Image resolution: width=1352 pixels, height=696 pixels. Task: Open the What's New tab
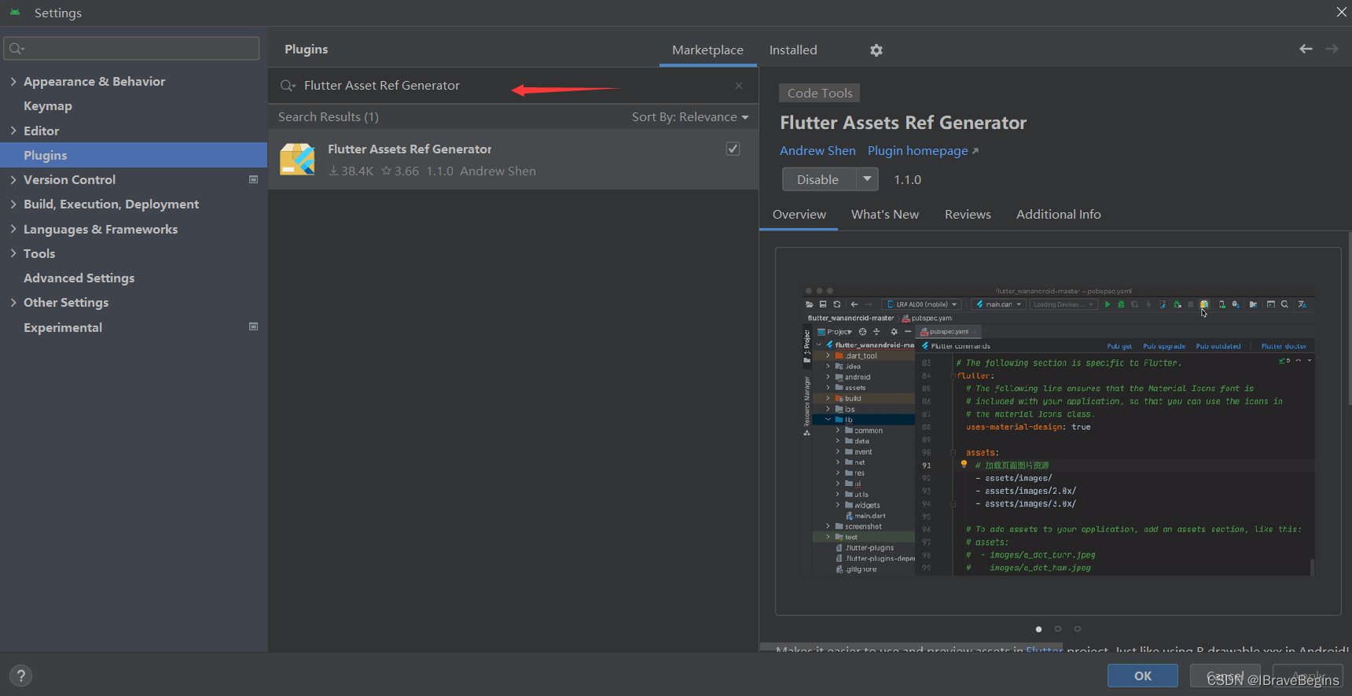(884, 214)
